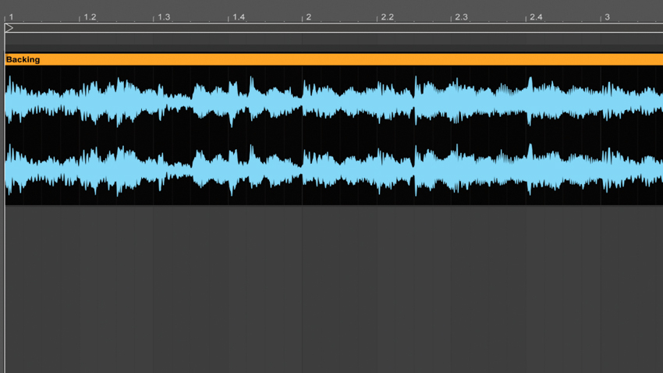This screenshot has width=663, height=373.
Task: Click the loop start triangle marker
Action: [x=9, y=28]
